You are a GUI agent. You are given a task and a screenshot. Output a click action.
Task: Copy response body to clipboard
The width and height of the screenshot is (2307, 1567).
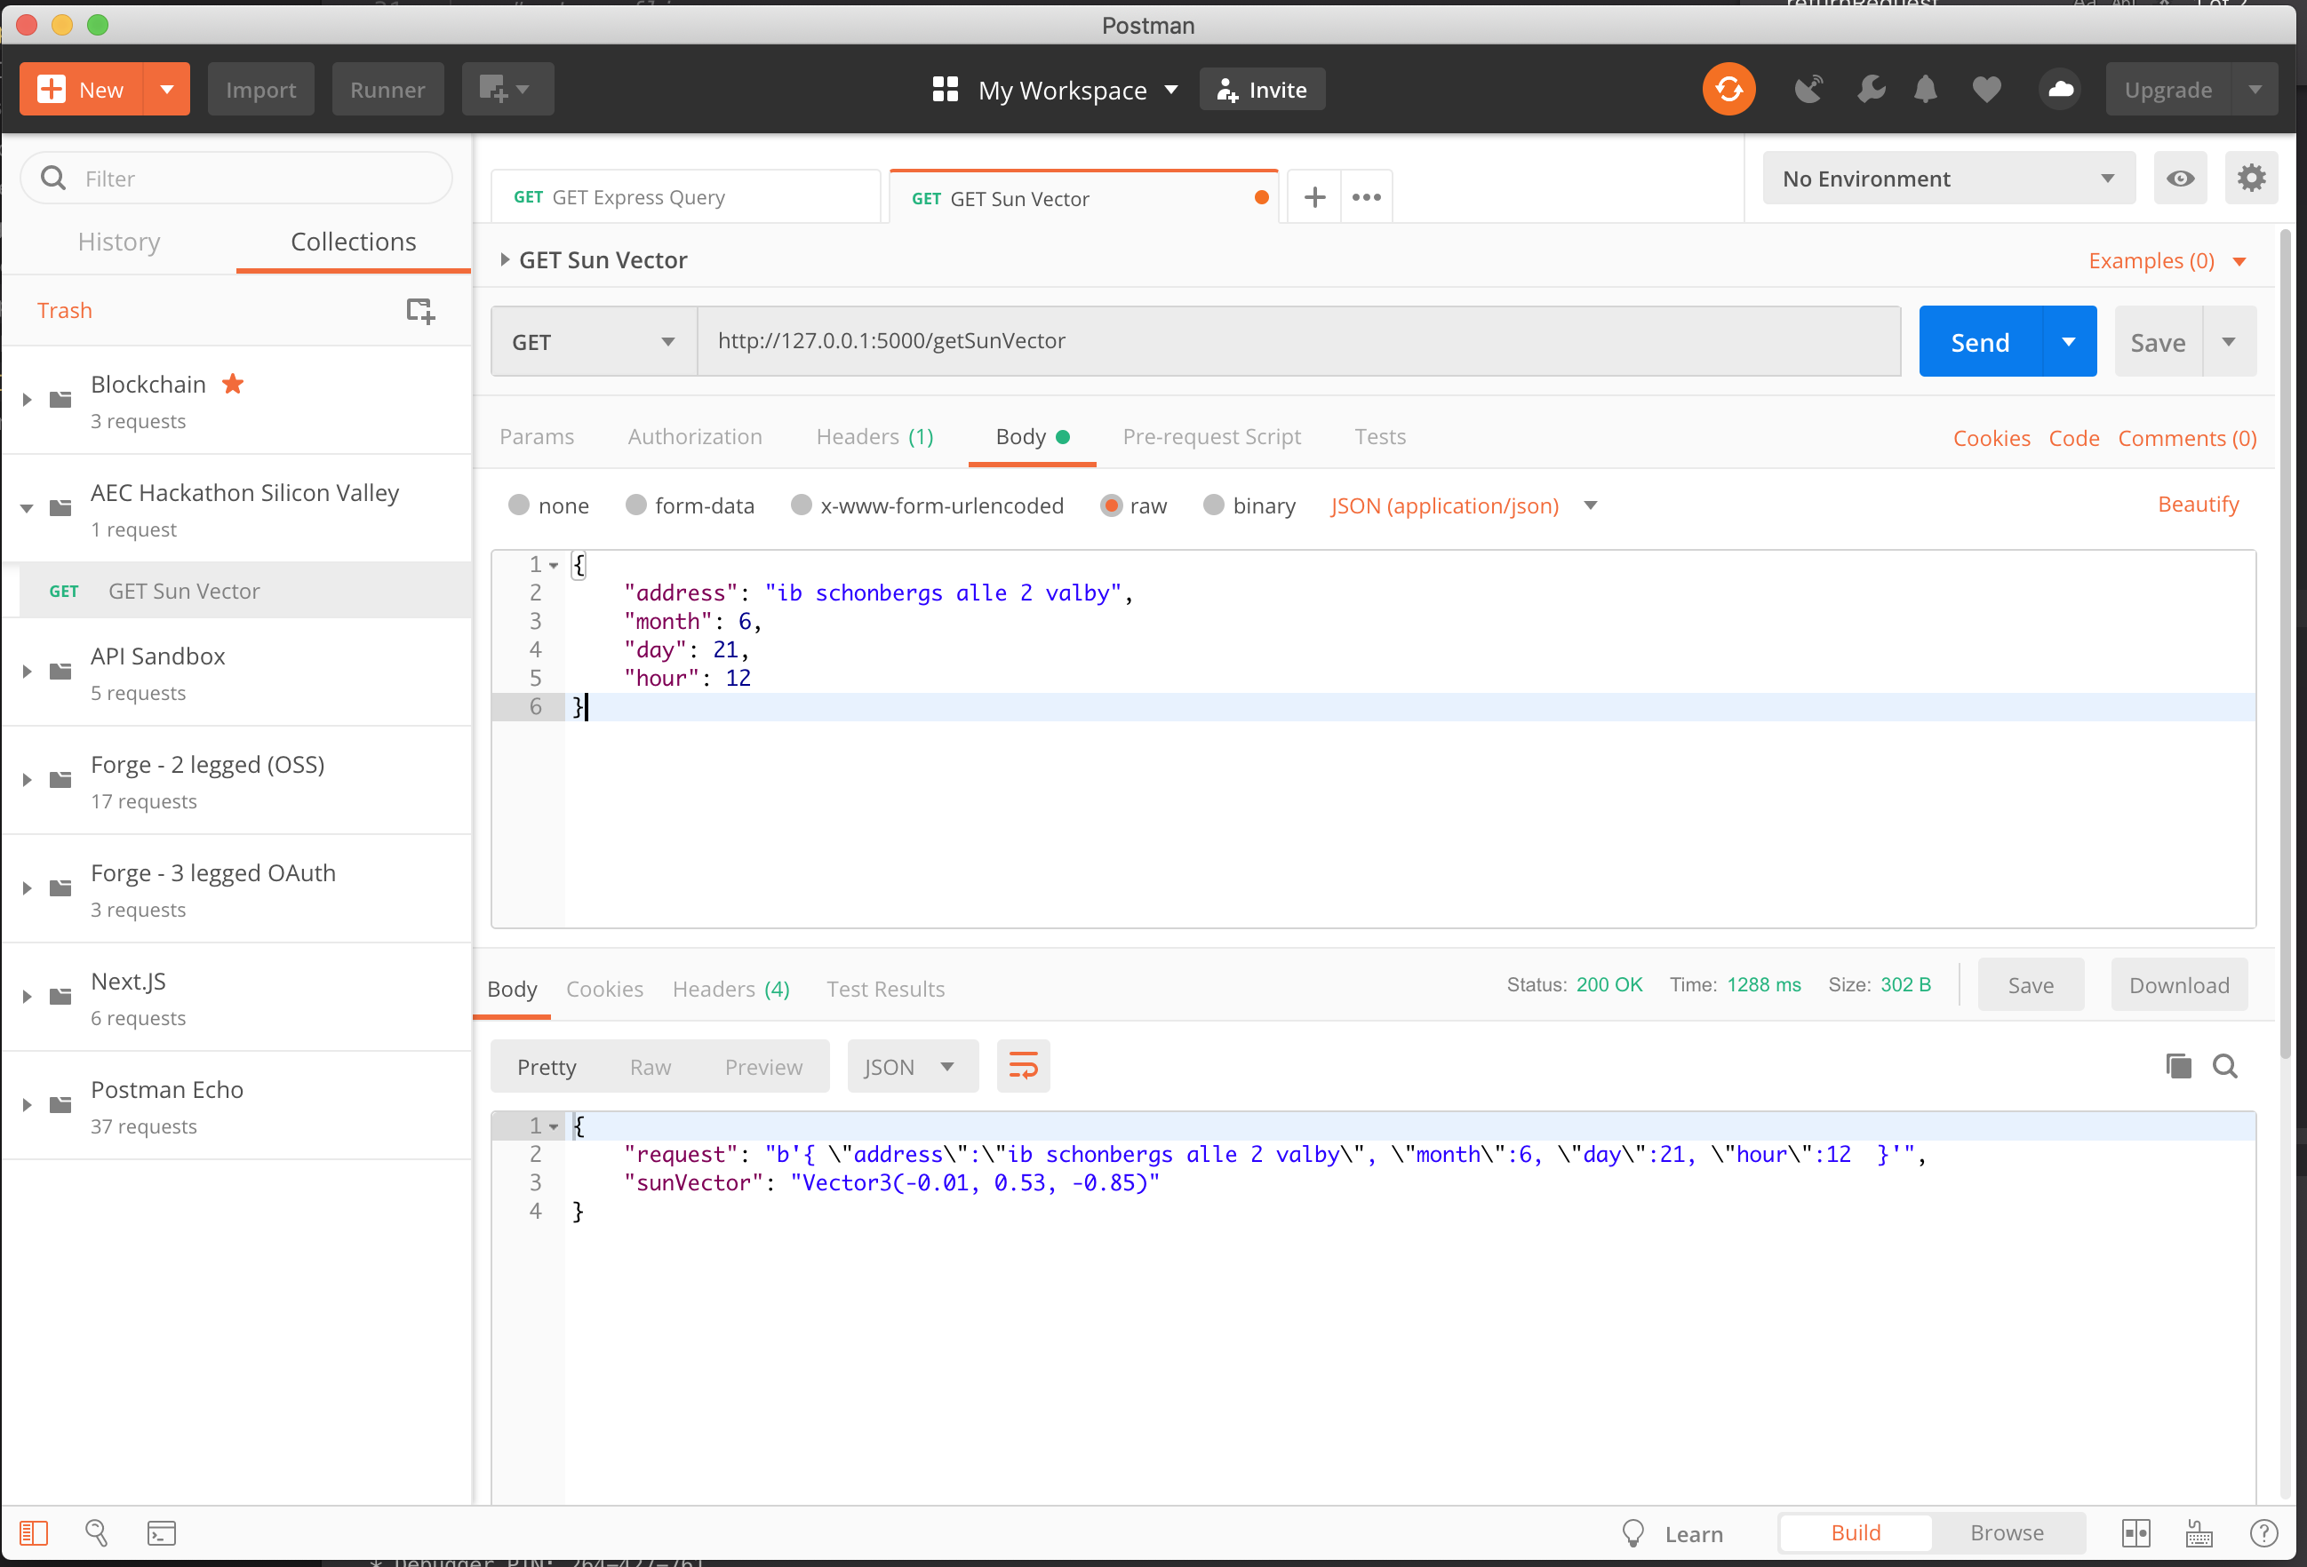tap(2178, 1066)
